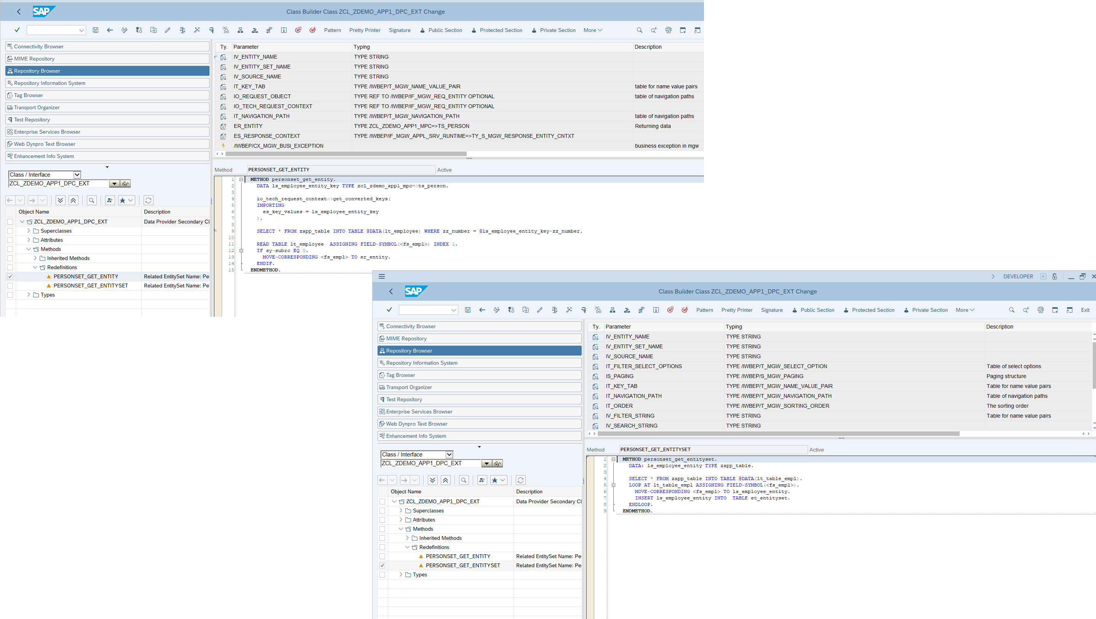Click the Find magnifier icon in front window toolbar
The image size is (1096, 619).
point(1012,310)
